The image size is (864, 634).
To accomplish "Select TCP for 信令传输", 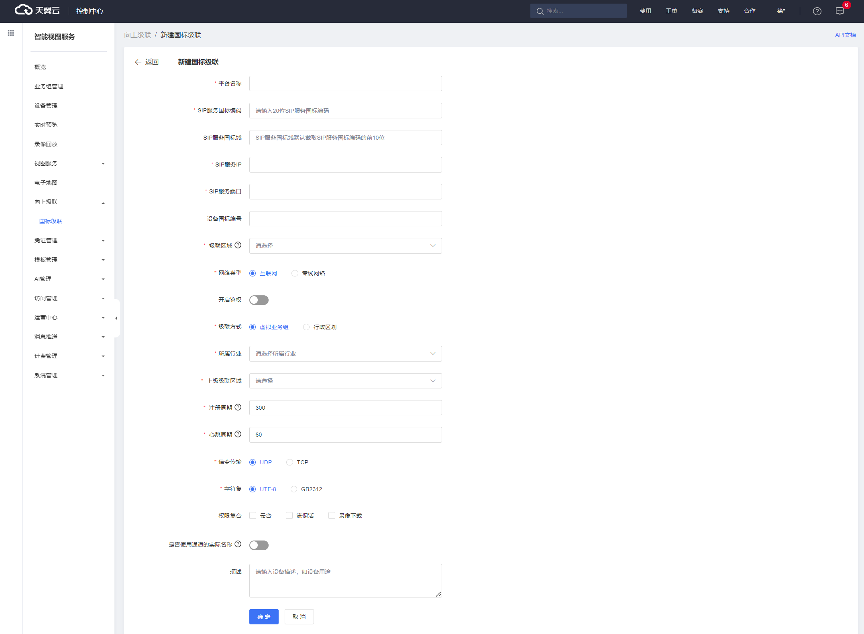I will [290, 462].
